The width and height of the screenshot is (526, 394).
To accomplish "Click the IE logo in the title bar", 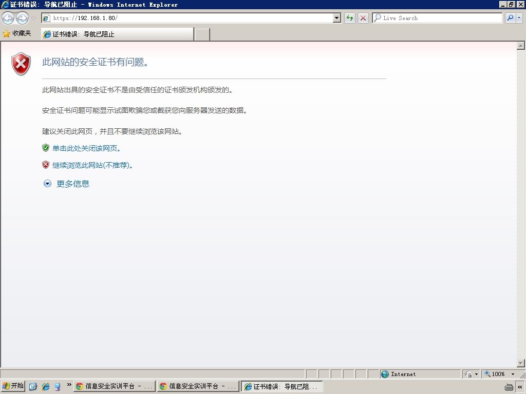I will pyautogui.click(x=5, y=4).
